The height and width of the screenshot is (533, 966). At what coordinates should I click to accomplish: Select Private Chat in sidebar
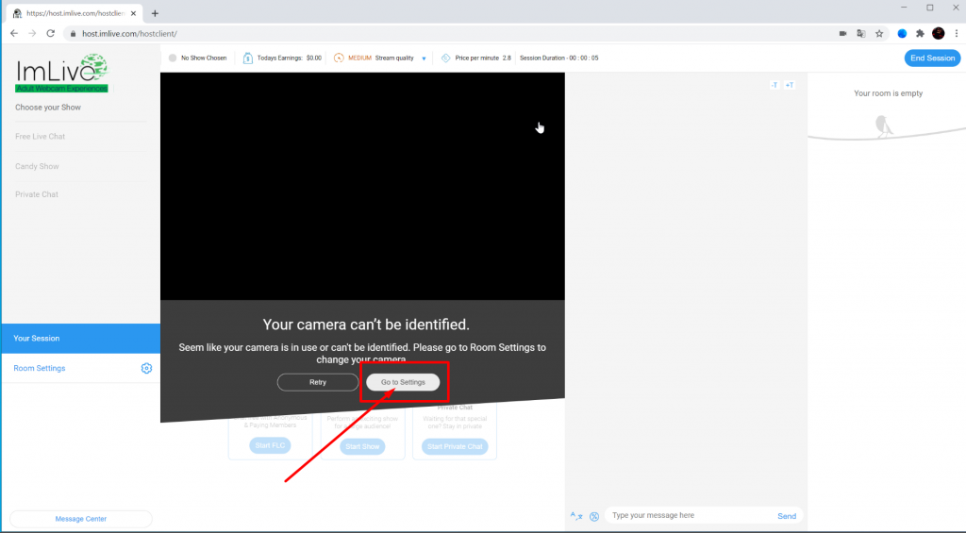37,194
